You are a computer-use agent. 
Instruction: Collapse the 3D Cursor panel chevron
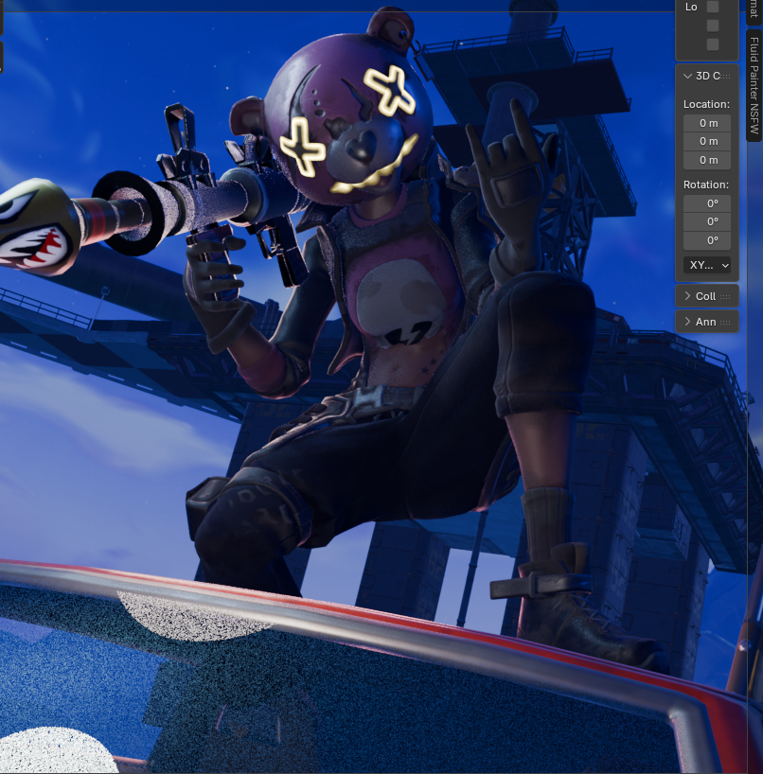coord(687,76)
